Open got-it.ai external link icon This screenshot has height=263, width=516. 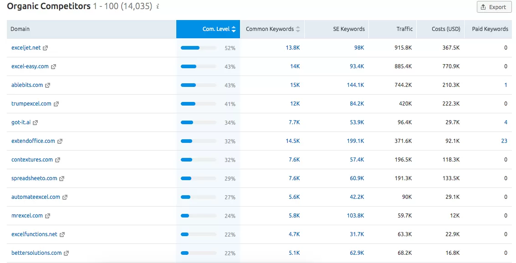pyautogui.click(x=35, y=122)
